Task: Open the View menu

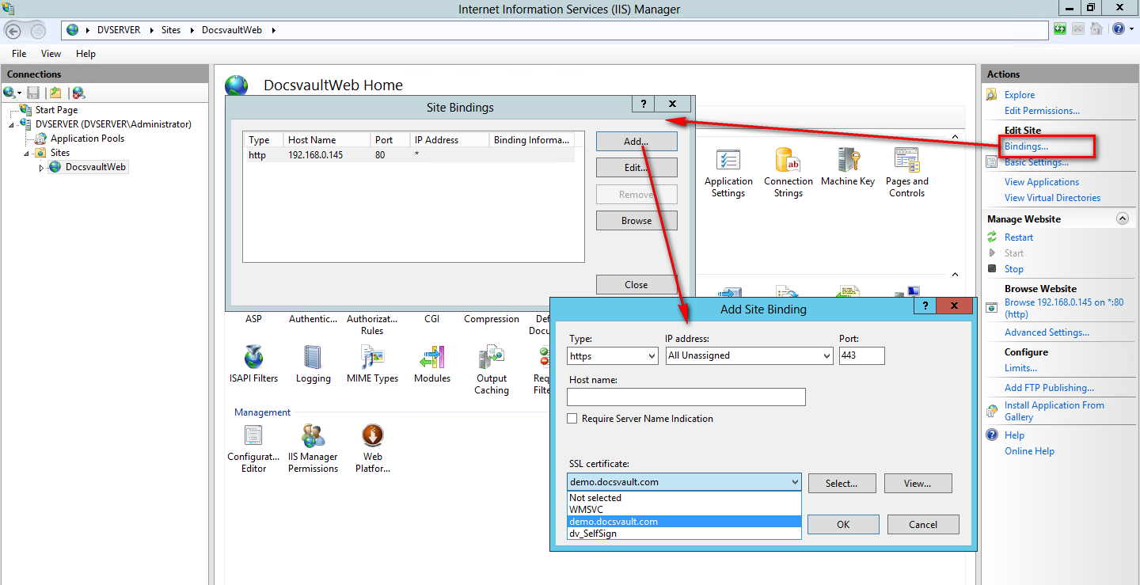Action: pos(51,54)
